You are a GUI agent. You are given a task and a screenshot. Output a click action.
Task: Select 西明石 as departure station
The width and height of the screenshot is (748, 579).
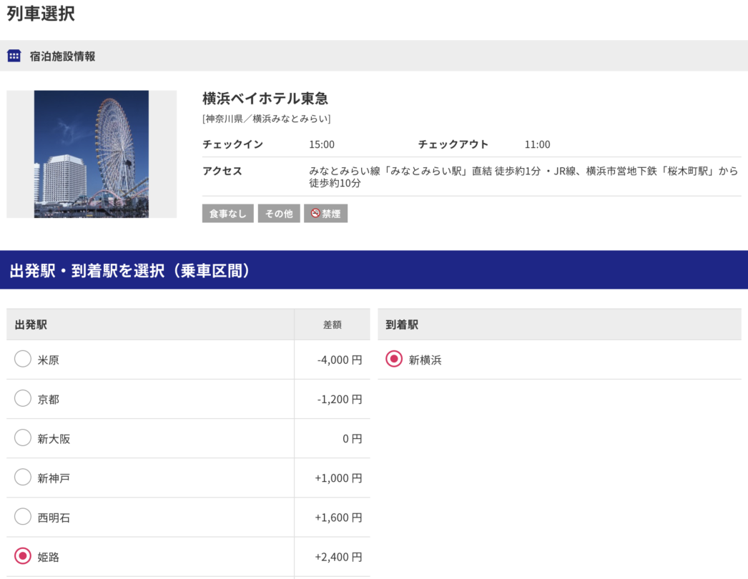point(22,517)
